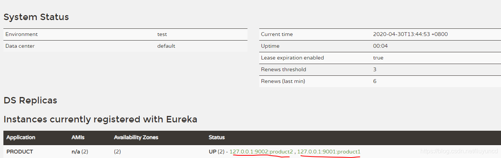Click the Renews (last min) label
This screenshot has height=158, width=501.
click(283, 81)
